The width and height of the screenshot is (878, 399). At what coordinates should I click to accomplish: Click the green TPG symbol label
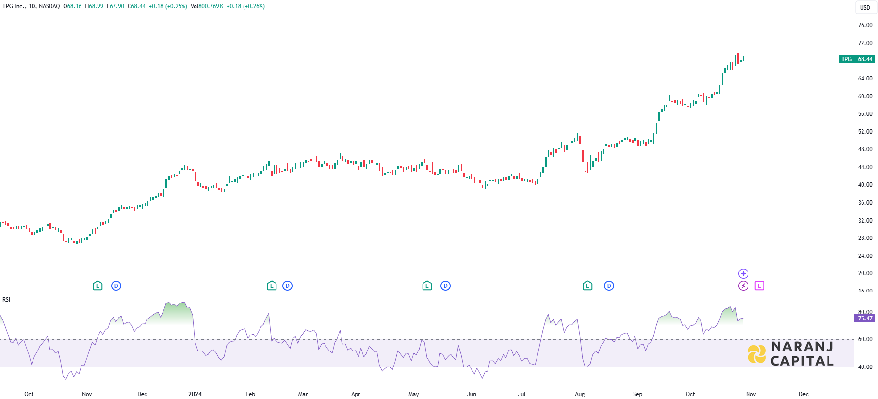[x=846, y=59]
